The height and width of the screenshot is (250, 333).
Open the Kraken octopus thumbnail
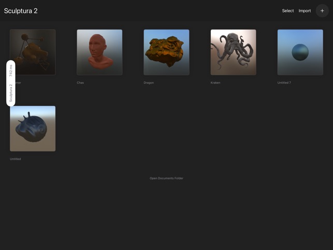pos(234,52)
